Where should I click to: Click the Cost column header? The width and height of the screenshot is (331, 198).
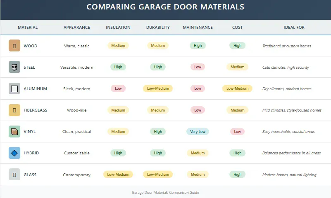(237, 28)
